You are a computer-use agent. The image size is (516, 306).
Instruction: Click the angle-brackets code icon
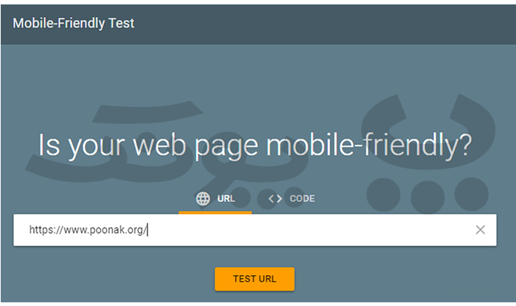click(275, 199)
